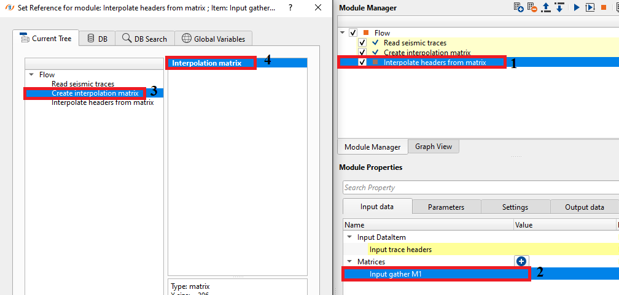Select Interpolate headers from matrix in Current Tree

tap(103, 102)
